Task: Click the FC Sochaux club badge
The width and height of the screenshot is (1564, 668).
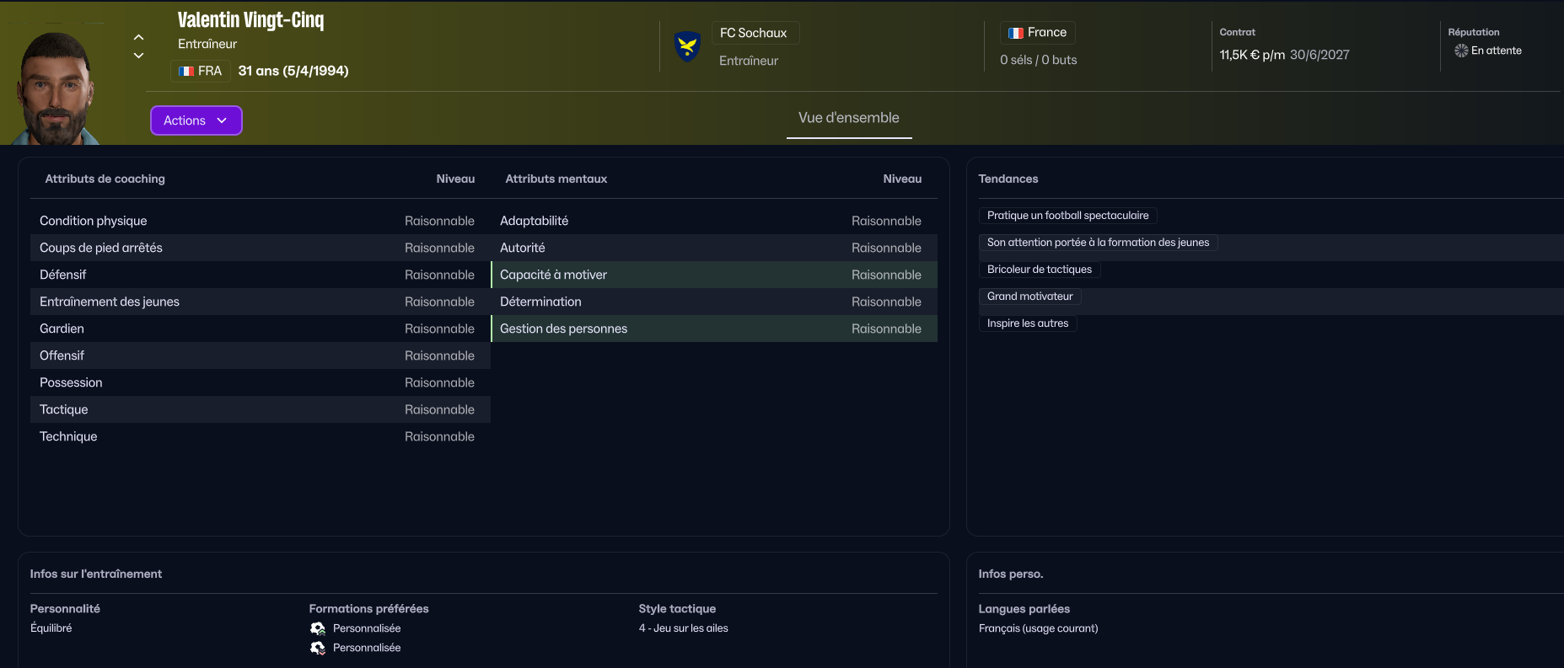Action: click(687, 46)
